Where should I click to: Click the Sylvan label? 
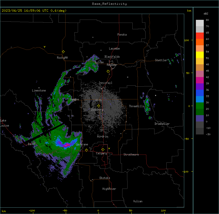click(99, 62)
